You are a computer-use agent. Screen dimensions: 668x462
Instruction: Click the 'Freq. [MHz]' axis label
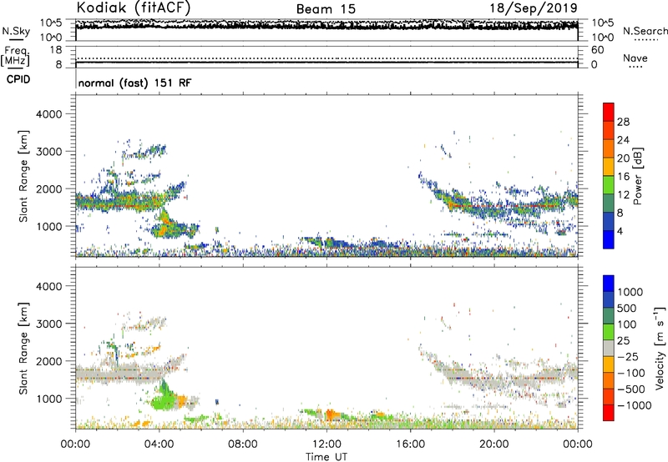[x=15, y=57]
